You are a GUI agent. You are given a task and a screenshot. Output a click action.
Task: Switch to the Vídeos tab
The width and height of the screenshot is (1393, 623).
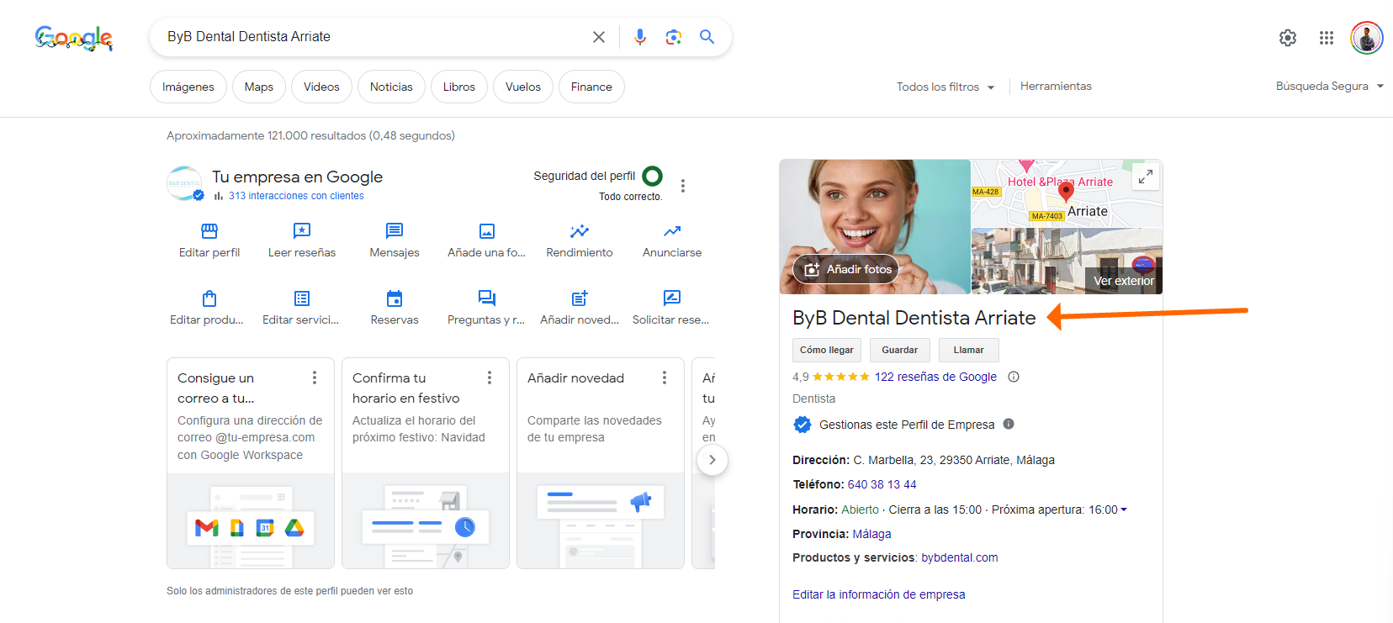(x=321, y=87)
